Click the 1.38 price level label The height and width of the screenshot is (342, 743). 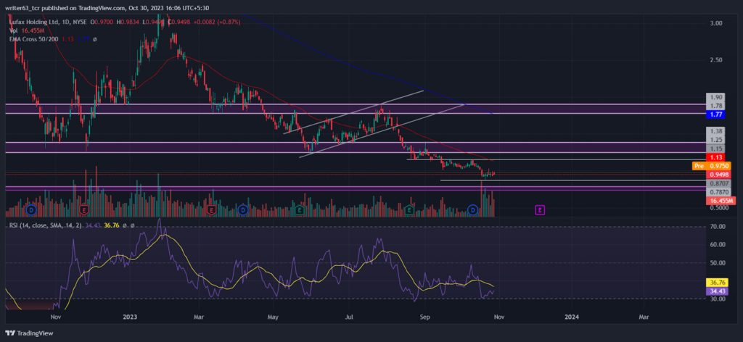tap(715, 131)
